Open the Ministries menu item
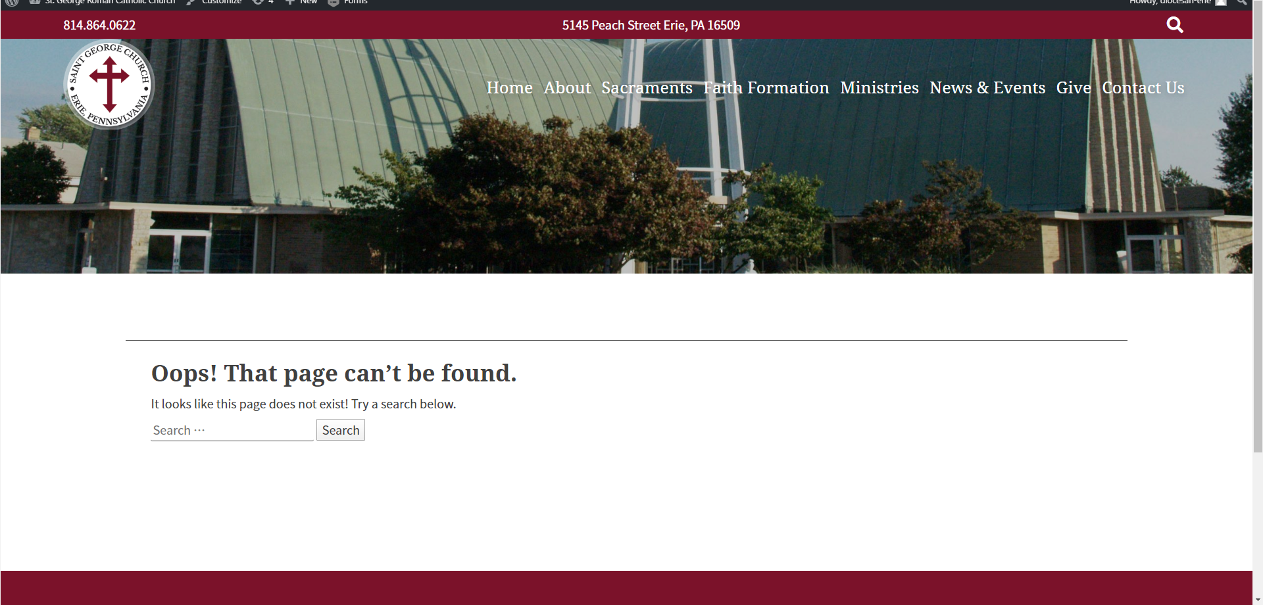The height and width of the screenshot is (605, 1263). coord(879,87)
